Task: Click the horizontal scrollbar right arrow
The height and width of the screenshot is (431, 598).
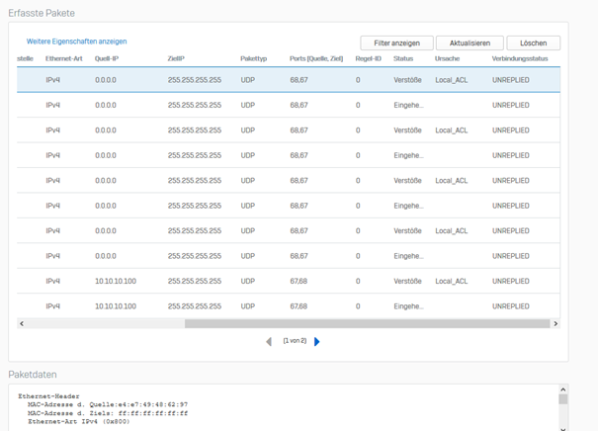Action: [x=555, y=323]
